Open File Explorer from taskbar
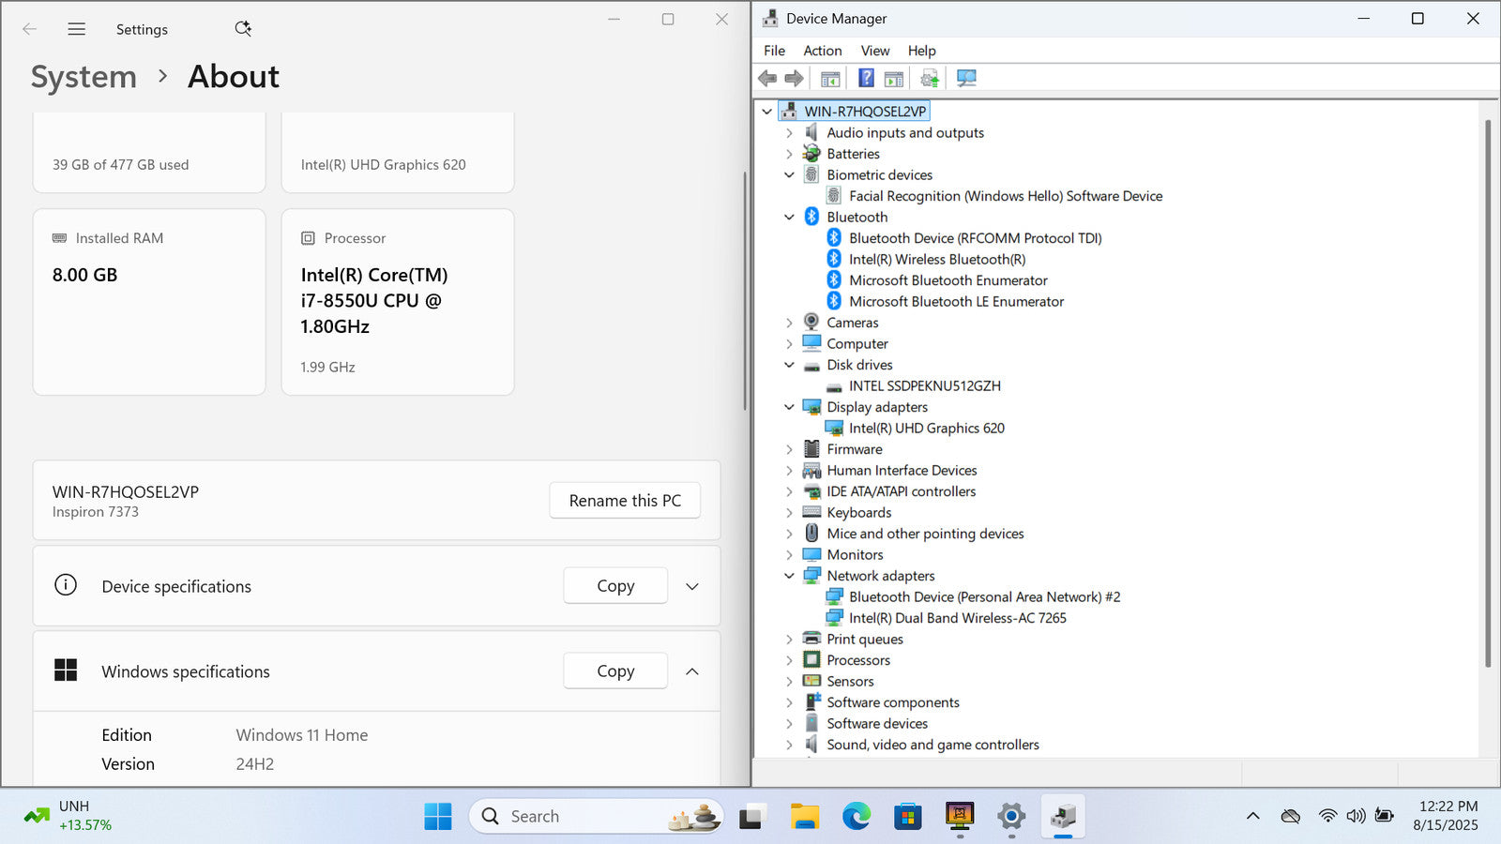 click(x=804, y=816)
